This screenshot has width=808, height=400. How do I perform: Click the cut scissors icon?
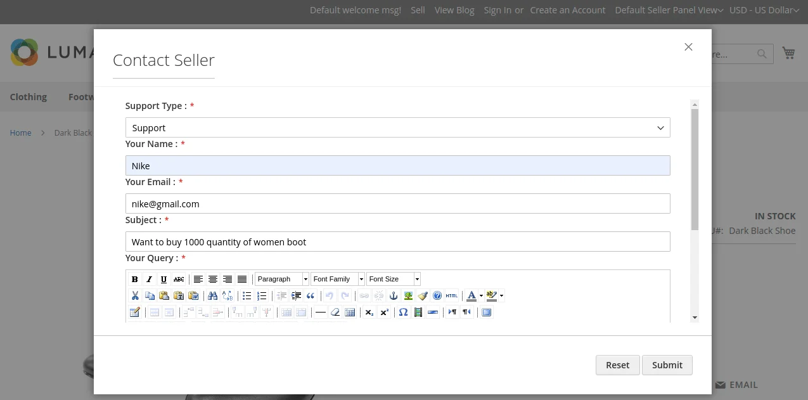coord(134,296)
